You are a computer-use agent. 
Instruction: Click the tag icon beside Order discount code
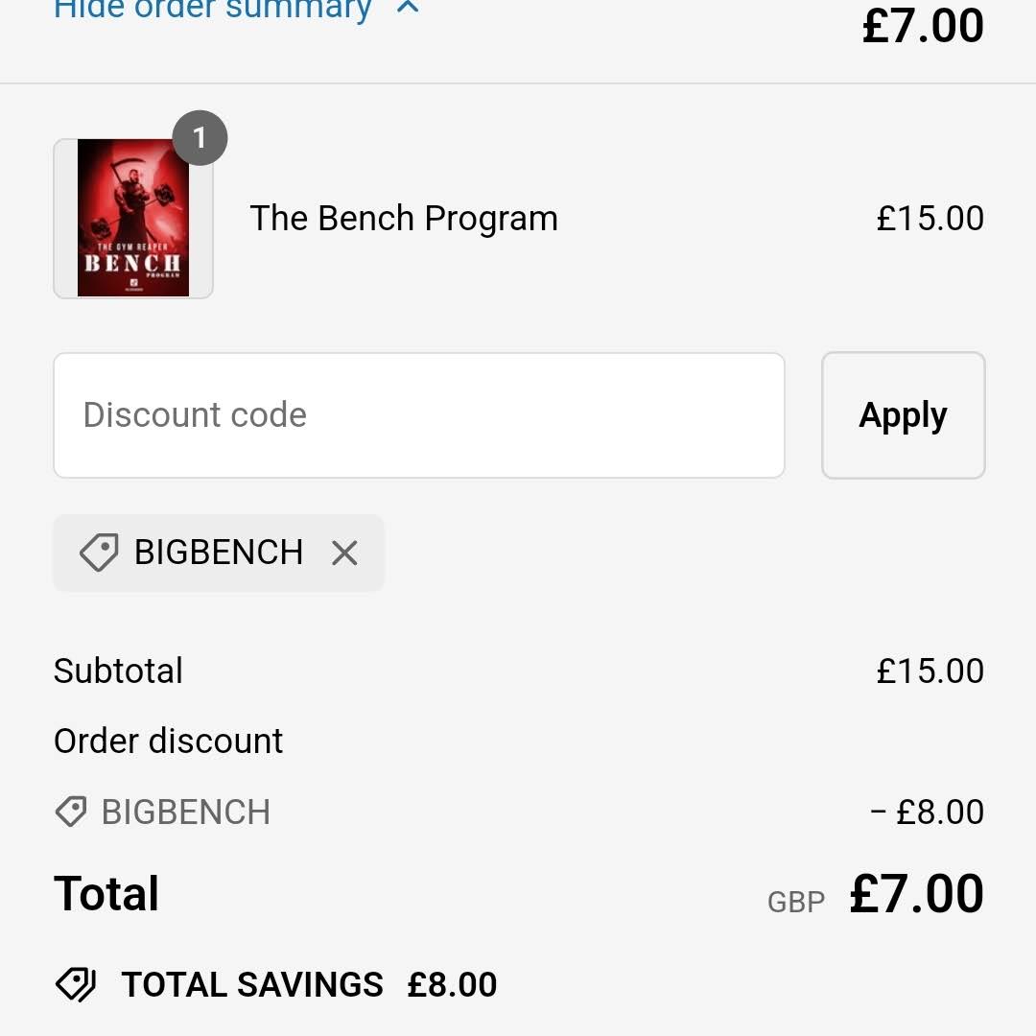[71, 812]
